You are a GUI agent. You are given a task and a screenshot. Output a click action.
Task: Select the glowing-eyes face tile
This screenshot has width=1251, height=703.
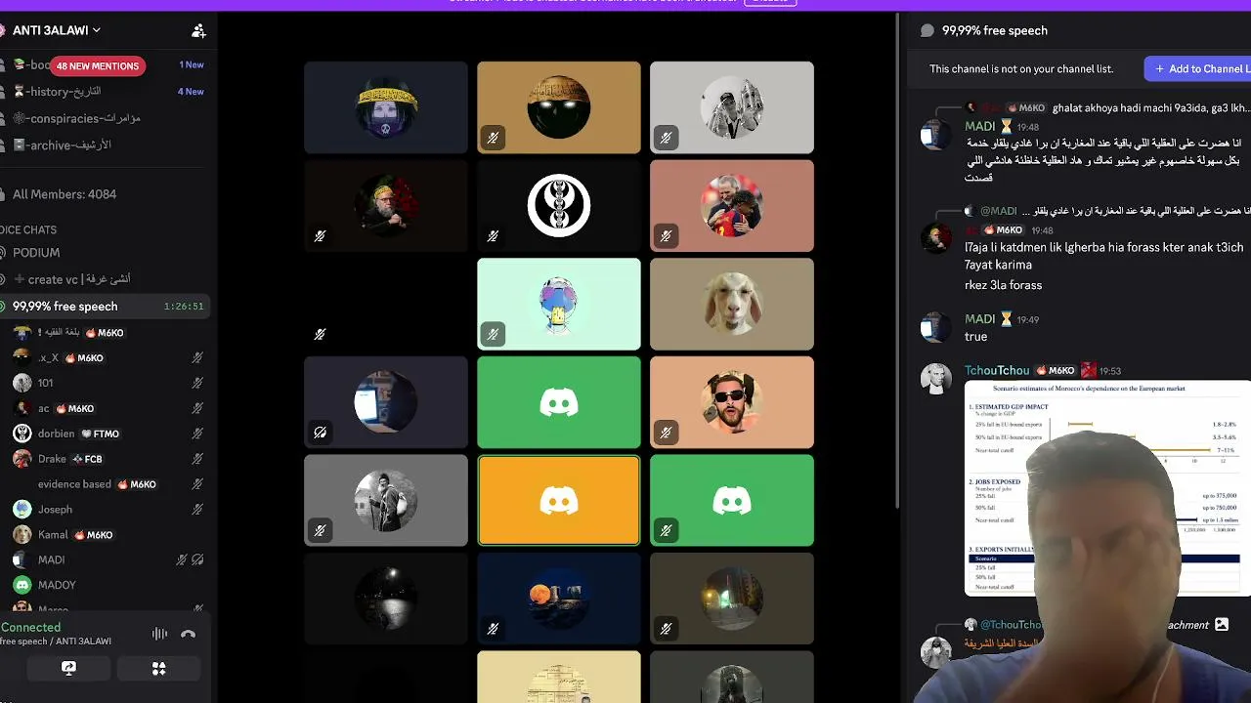point(559,107)
